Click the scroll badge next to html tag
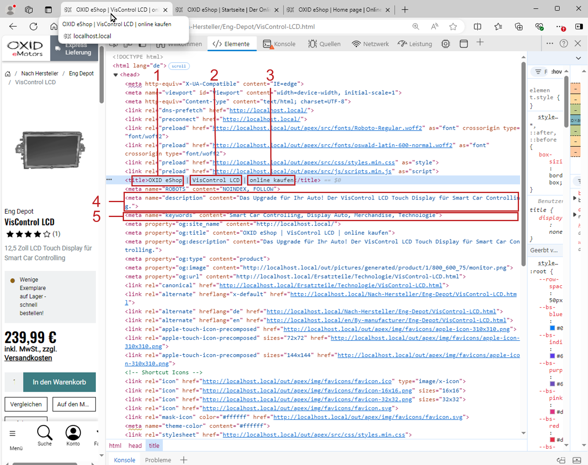The height and width of the screenshot is (465, 588). [x=179, y=66]
